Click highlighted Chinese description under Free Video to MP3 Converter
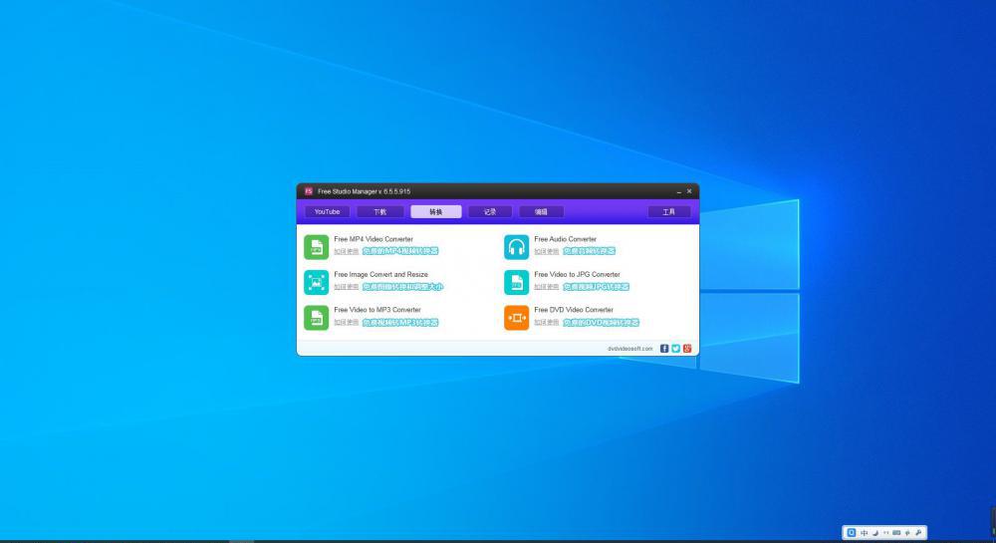Screen dimensions: 996x543 400,323
